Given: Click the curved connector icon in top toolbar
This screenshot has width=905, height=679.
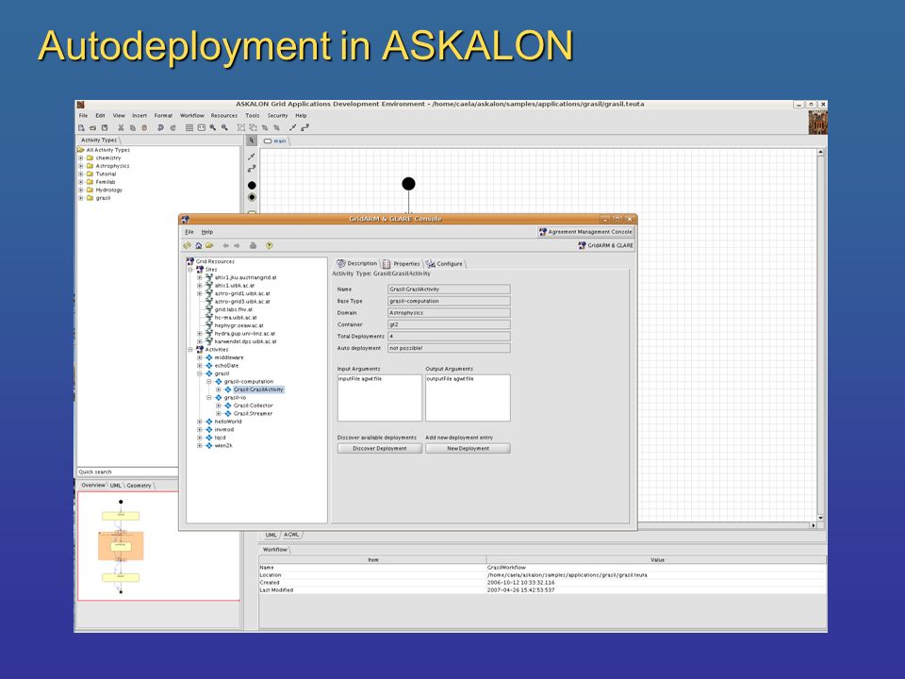Looking at the screenshot, I should [x=304, y=127].
